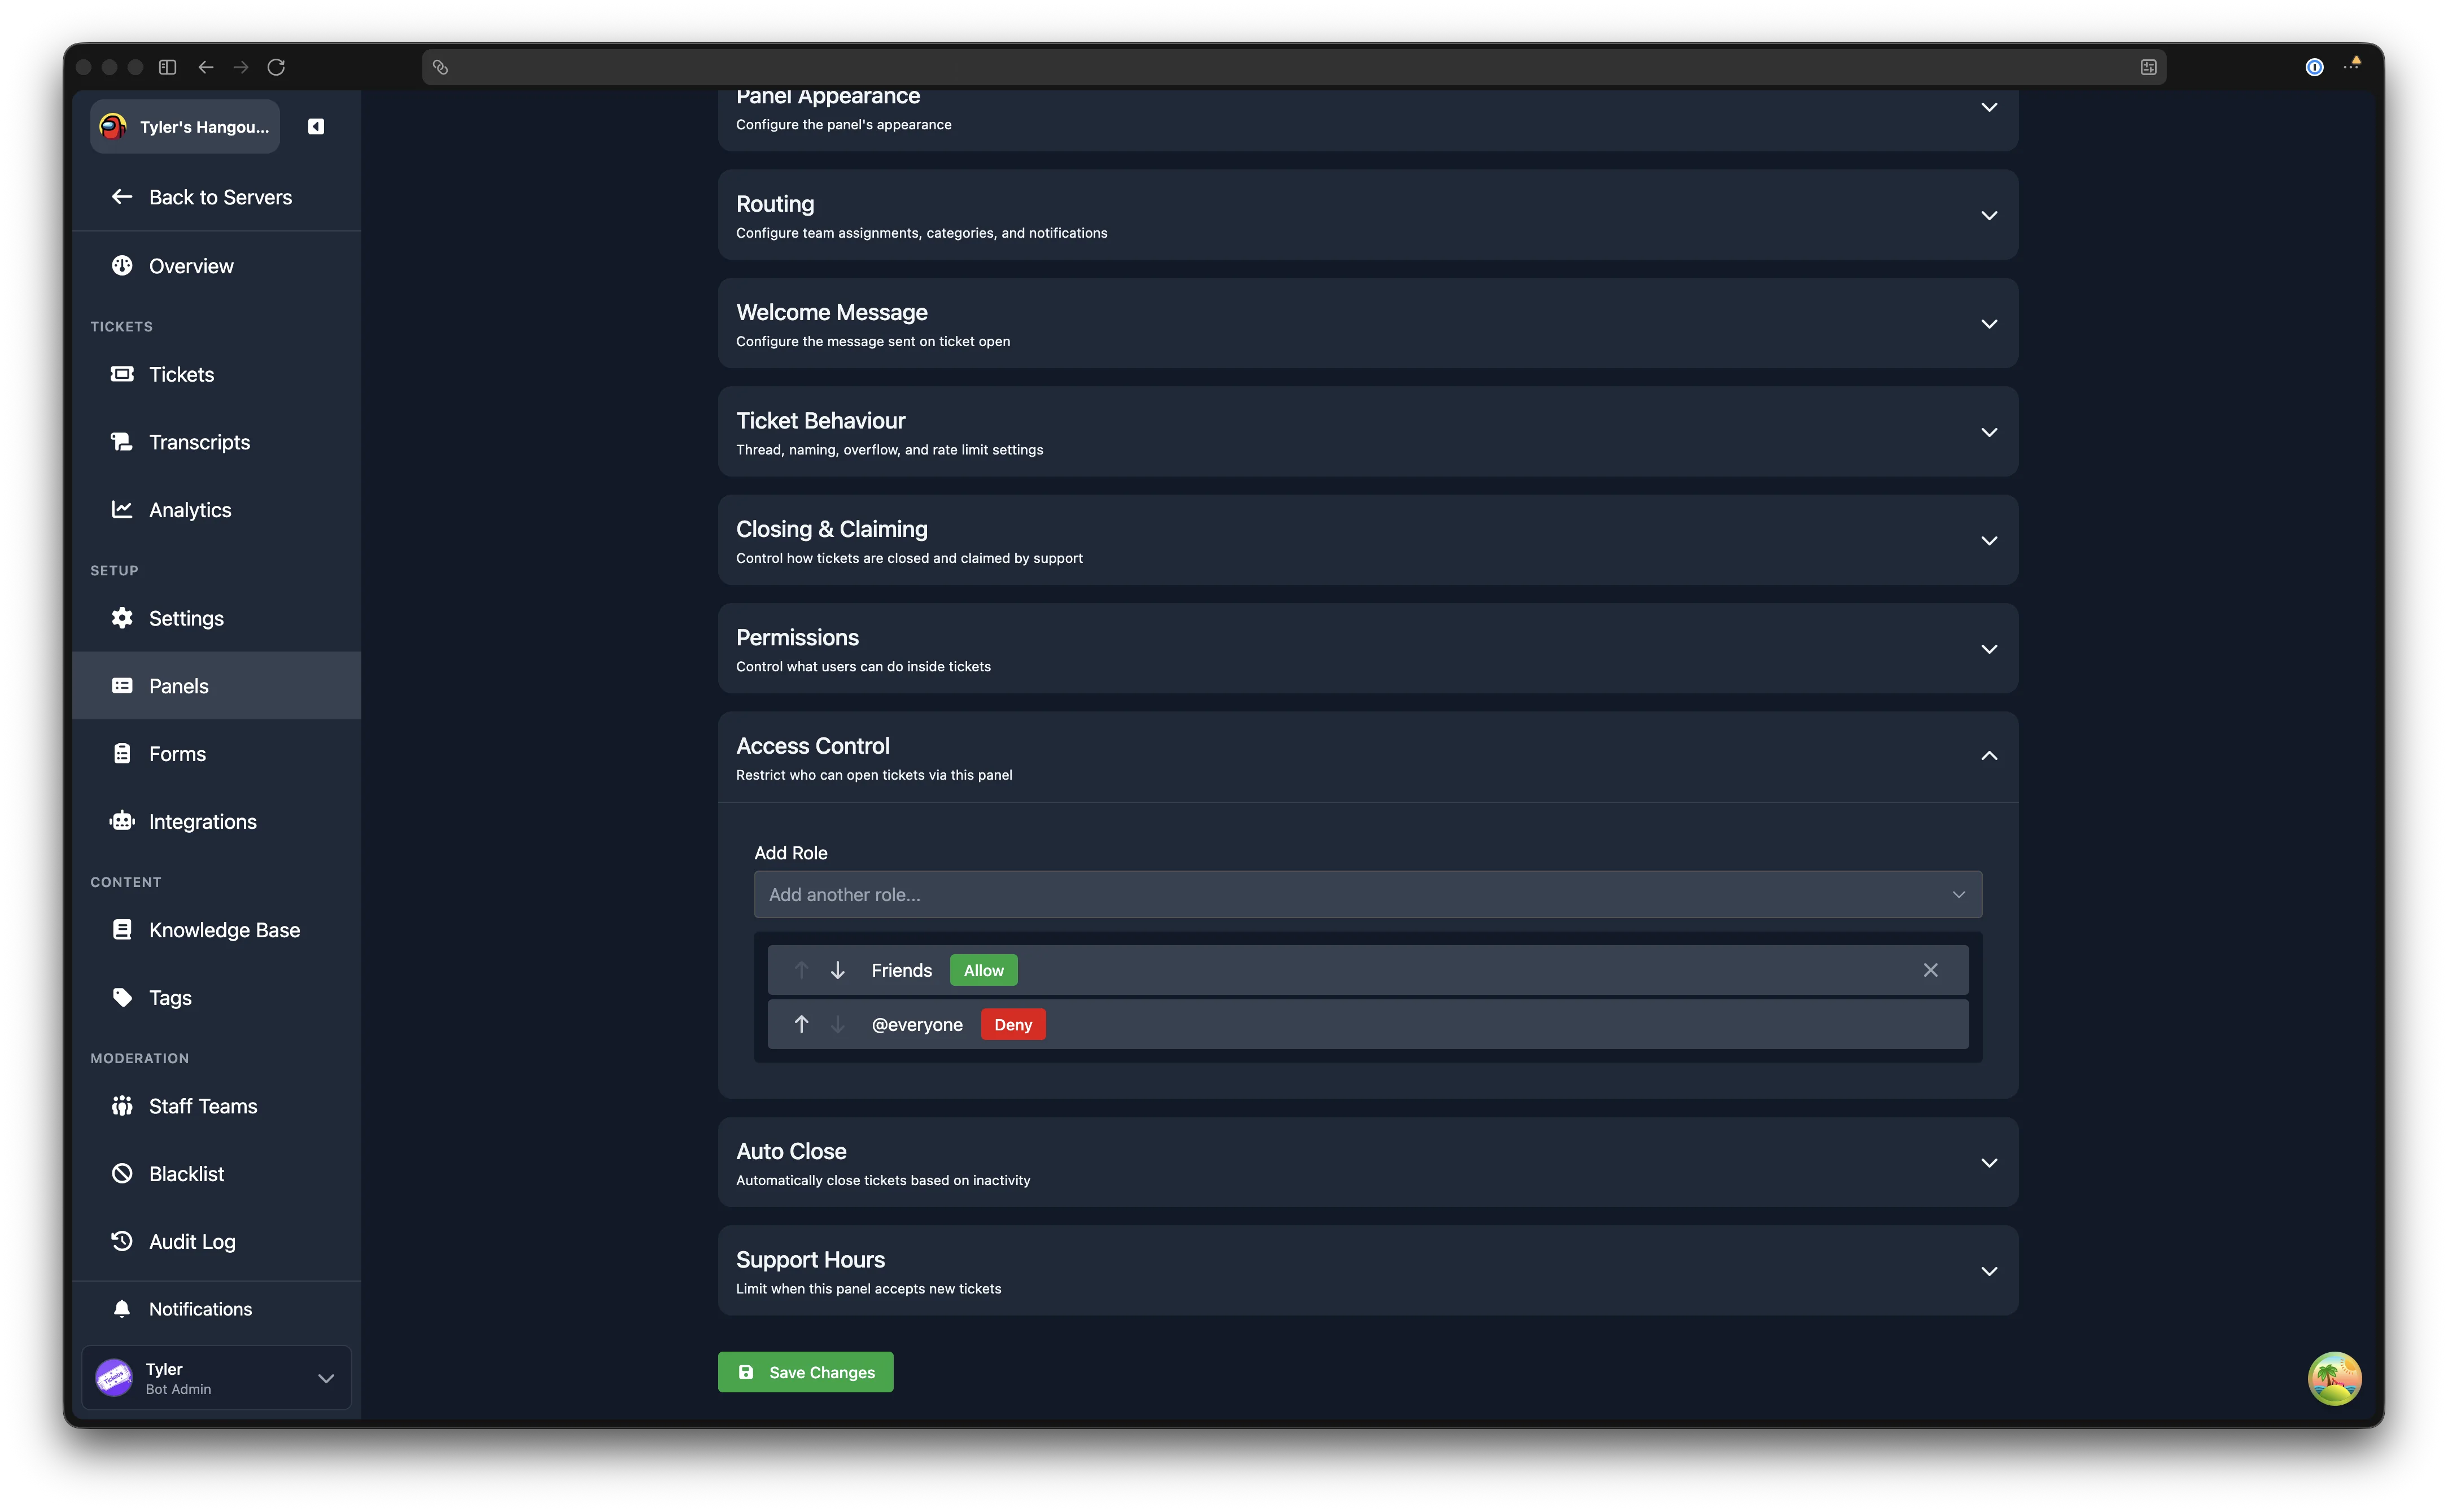This screenshot has height=1512, width=2448.
Task: Expand the Auto Close section
Action: pyautogui.click(x=1368, y=1162)
